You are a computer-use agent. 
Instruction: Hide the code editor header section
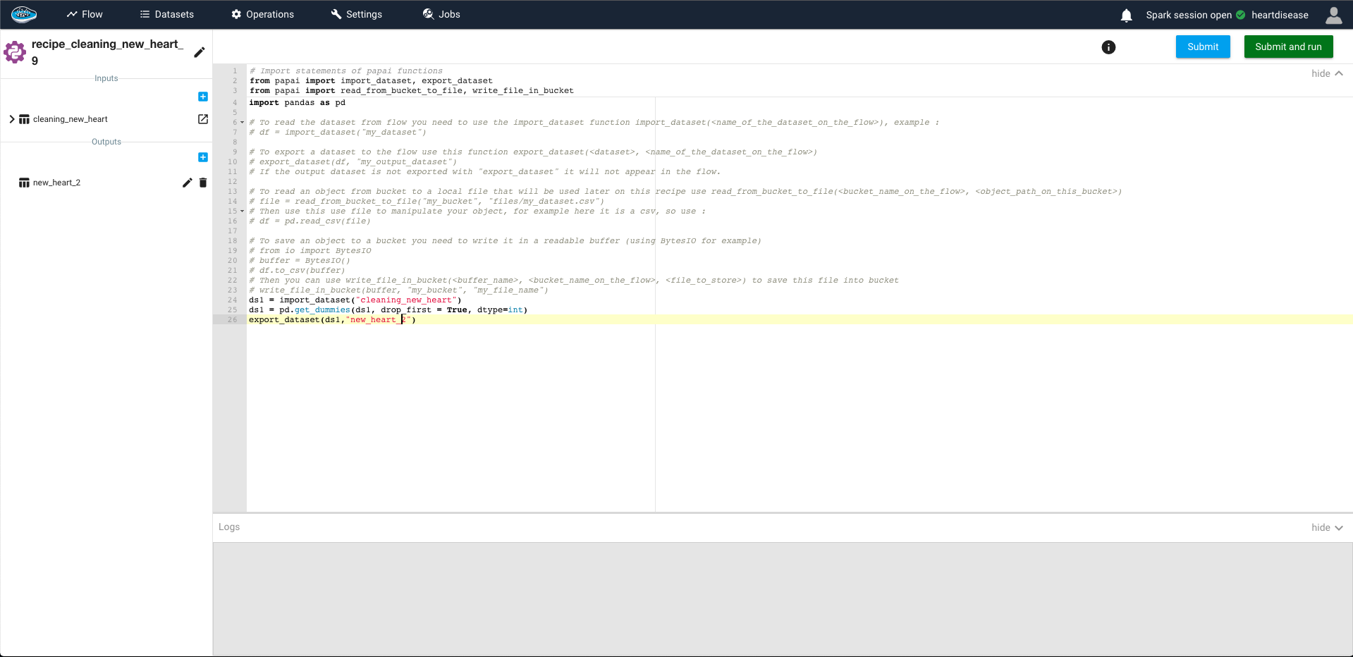click(1327, 73)
